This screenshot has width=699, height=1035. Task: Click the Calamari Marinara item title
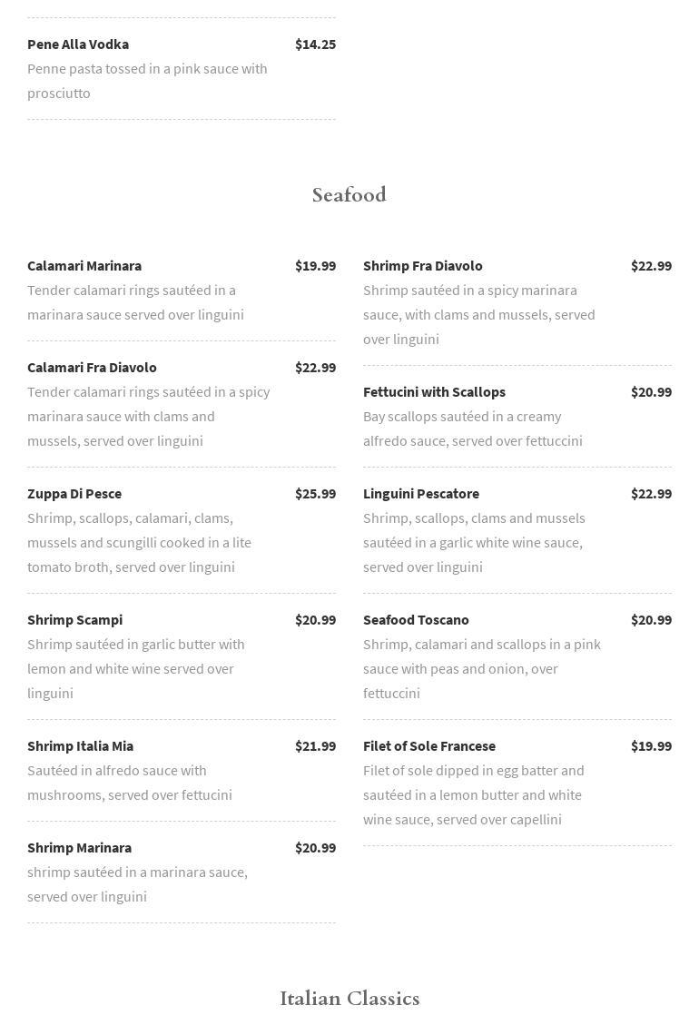coord(84,266)
